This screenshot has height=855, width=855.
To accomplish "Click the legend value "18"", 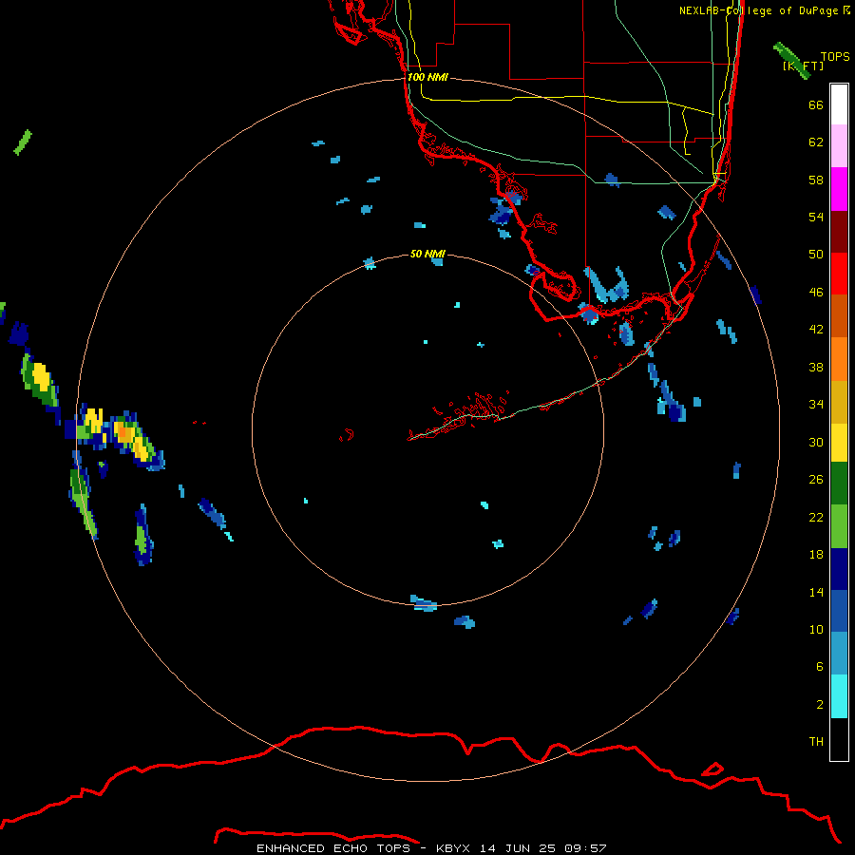I will click(x=816, y=555).
